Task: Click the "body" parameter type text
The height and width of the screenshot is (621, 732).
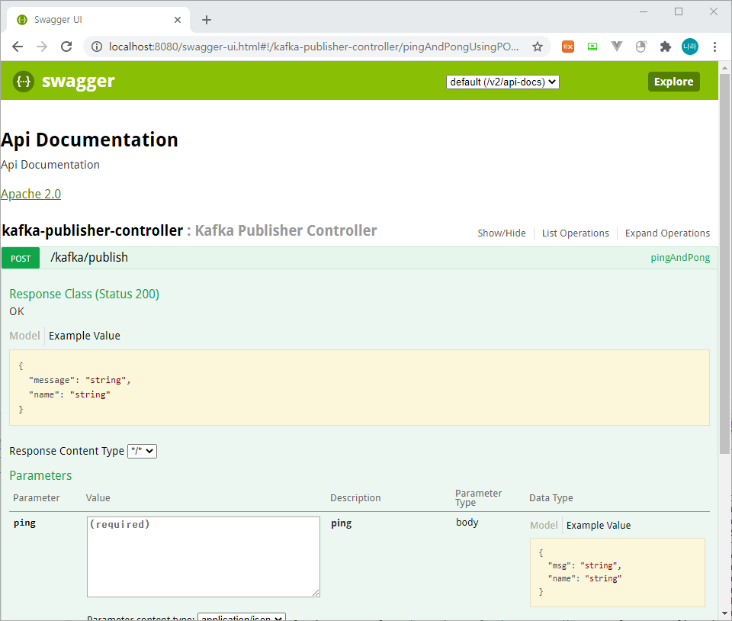Action: (467, 522)
